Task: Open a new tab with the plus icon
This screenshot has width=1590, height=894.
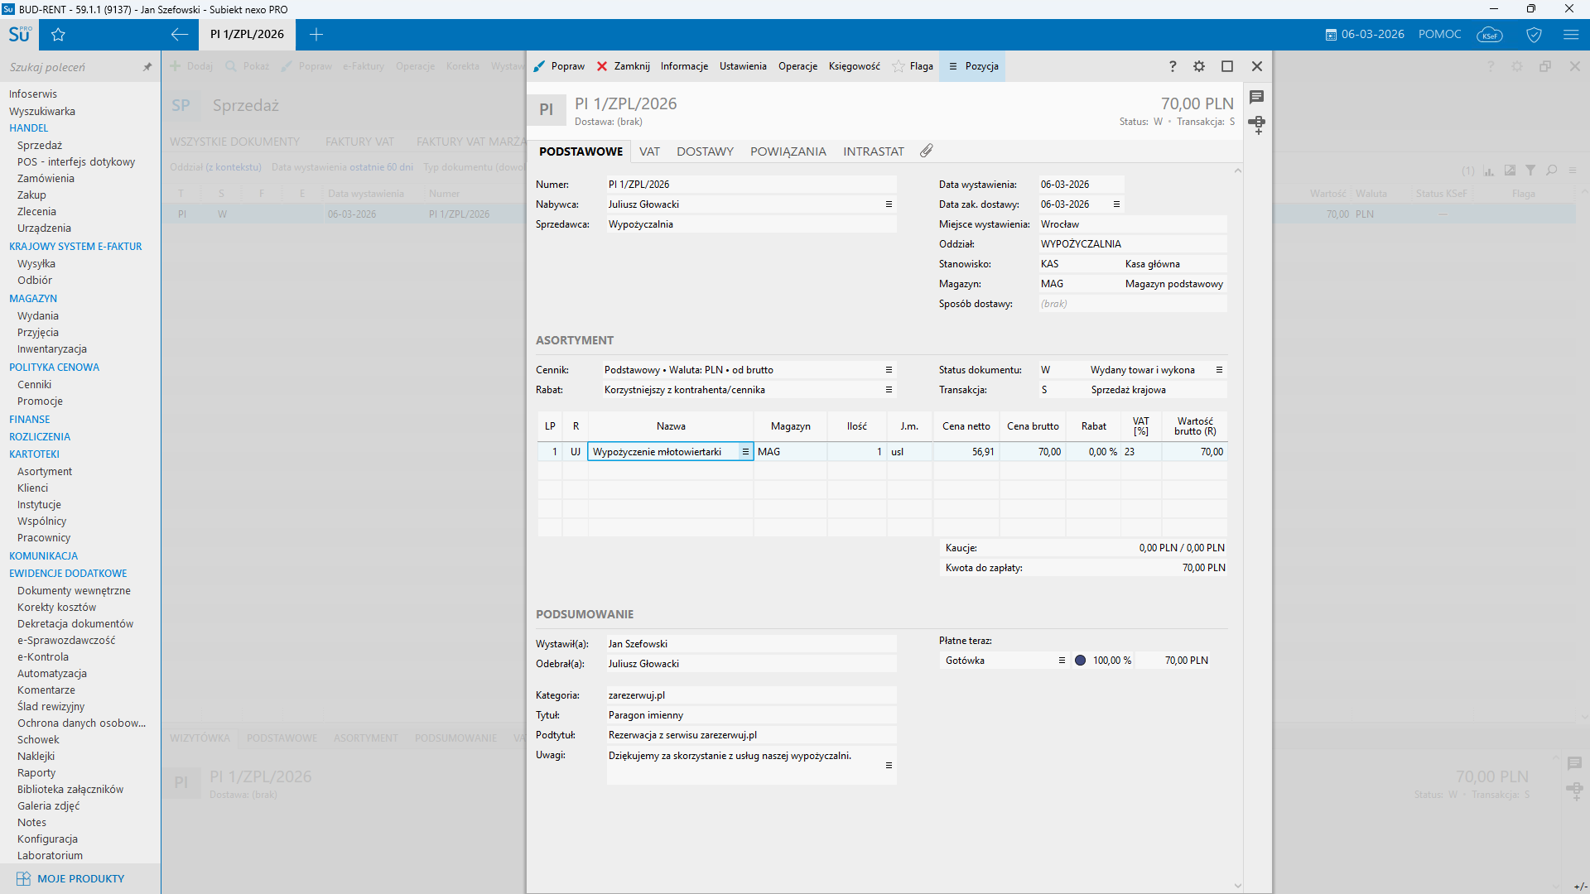Action: click(316, 35)
